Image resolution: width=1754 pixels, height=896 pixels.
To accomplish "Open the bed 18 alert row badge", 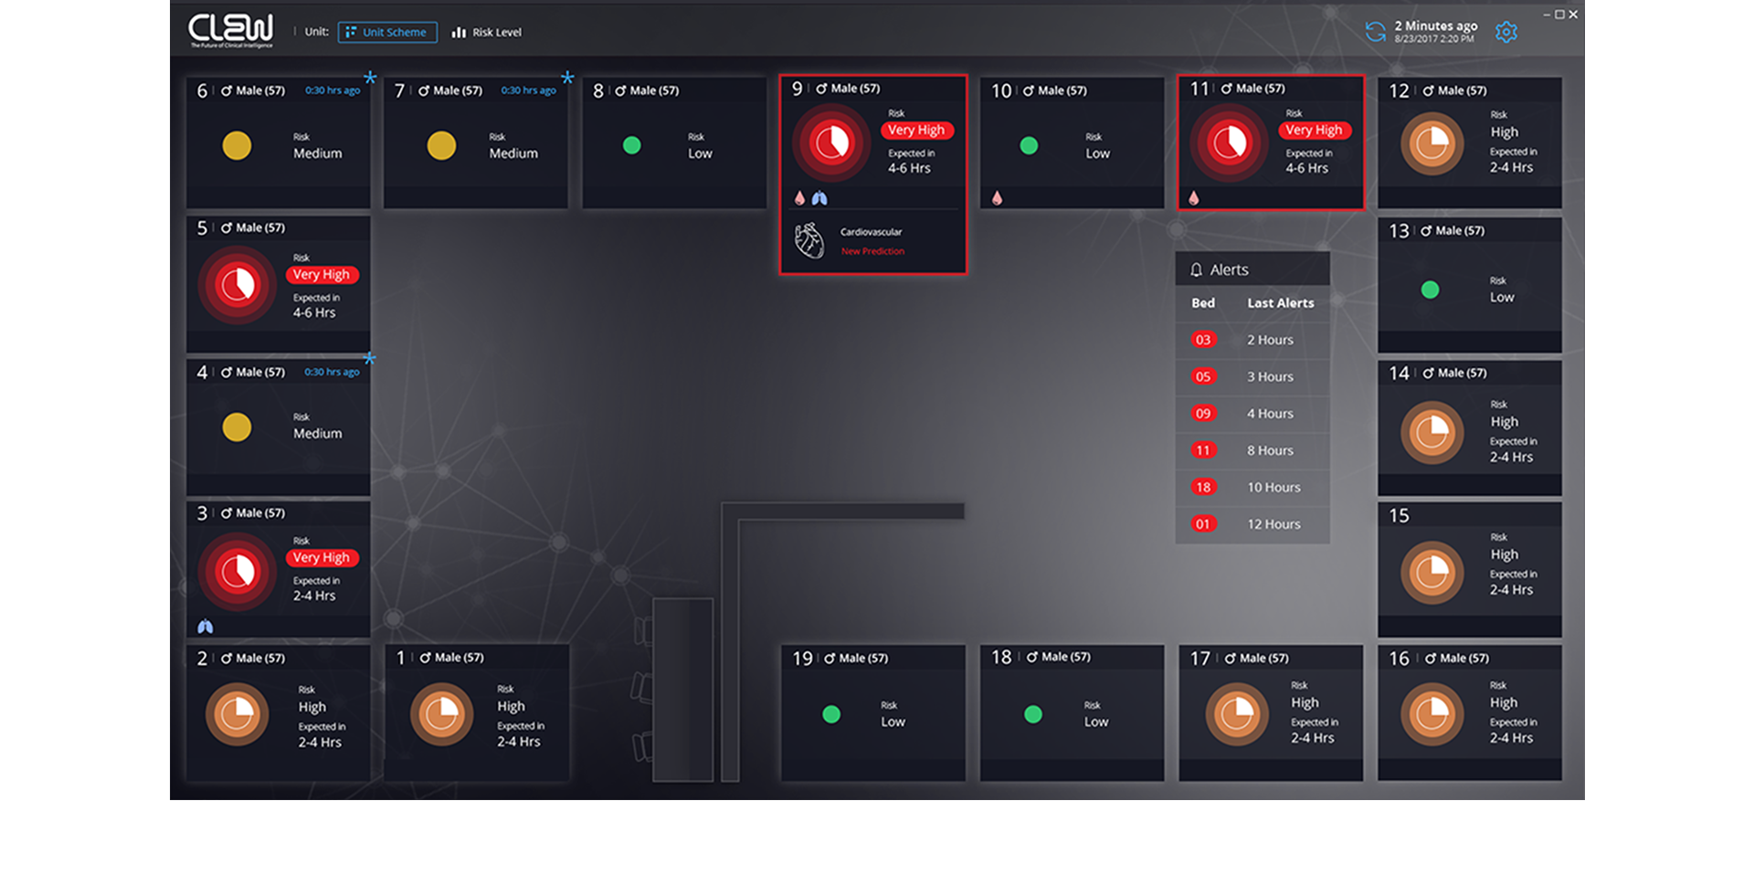I will 1203,487.
